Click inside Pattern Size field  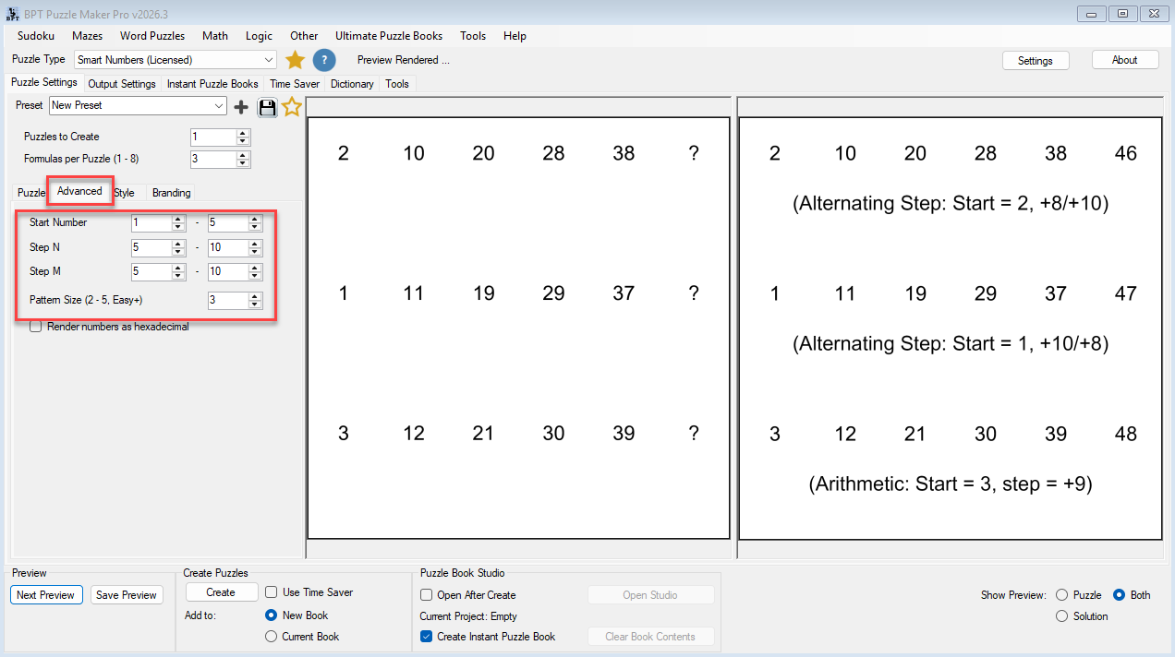pos(228,300)
